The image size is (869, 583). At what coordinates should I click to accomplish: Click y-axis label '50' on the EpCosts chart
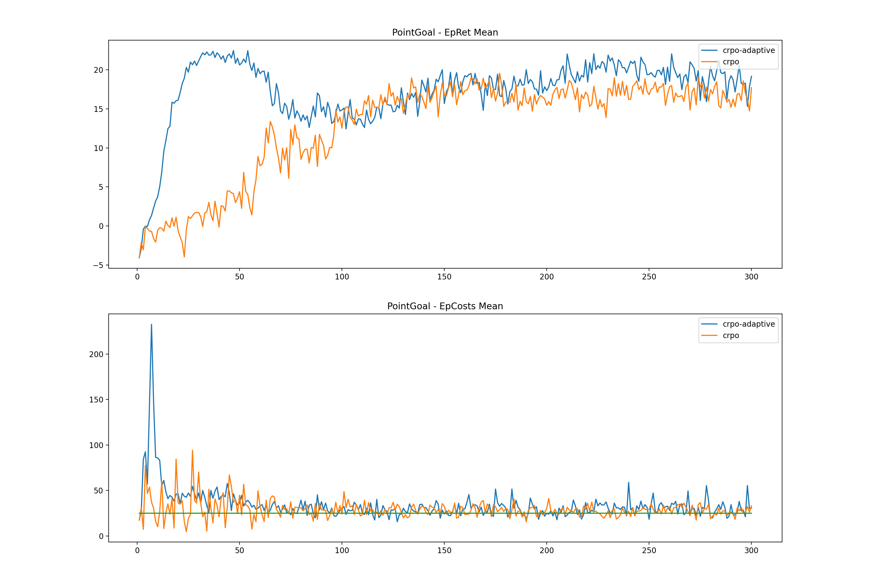click(98, 491)
